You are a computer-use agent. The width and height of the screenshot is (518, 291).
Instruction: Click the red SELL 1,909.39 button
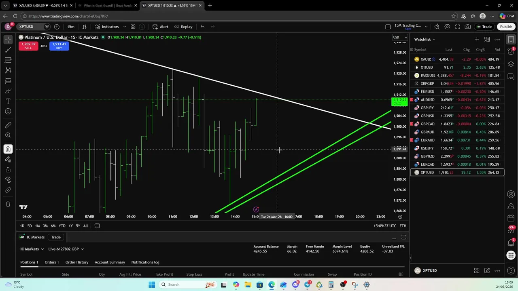pyautogui.click(x=28, y=46)
